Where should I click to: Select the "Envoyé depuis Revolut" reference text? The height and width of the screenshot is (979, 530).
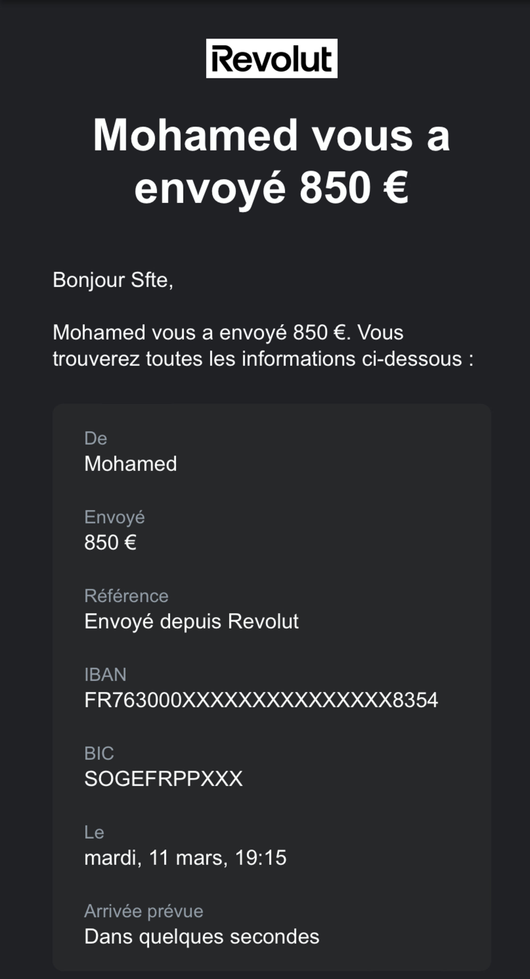click(191, 621)
